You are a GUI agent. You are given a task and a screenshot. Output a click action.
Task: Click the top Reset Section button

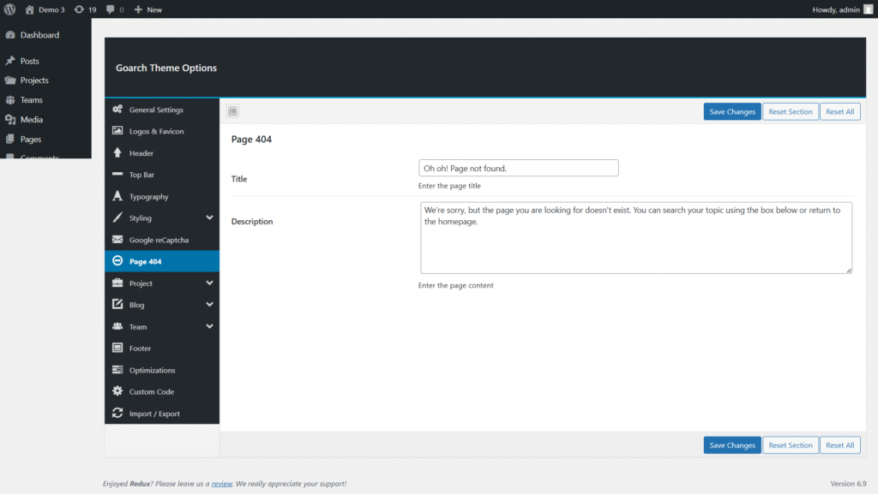tap(790, 112)
